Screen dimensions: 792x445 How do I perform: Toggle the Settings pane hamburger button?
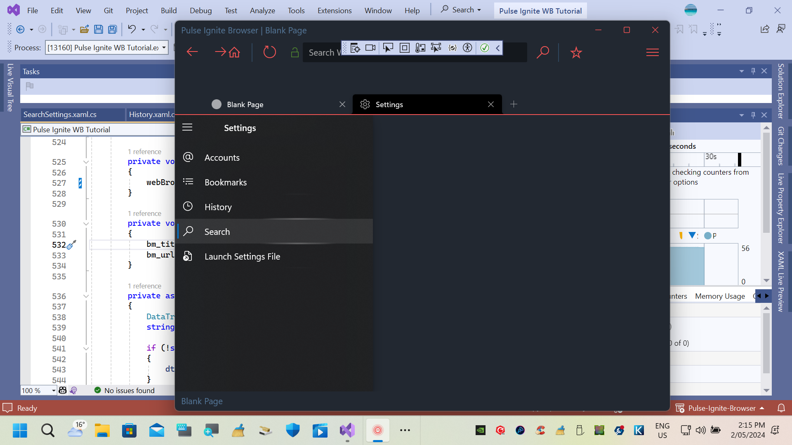(x=187, y=127)
